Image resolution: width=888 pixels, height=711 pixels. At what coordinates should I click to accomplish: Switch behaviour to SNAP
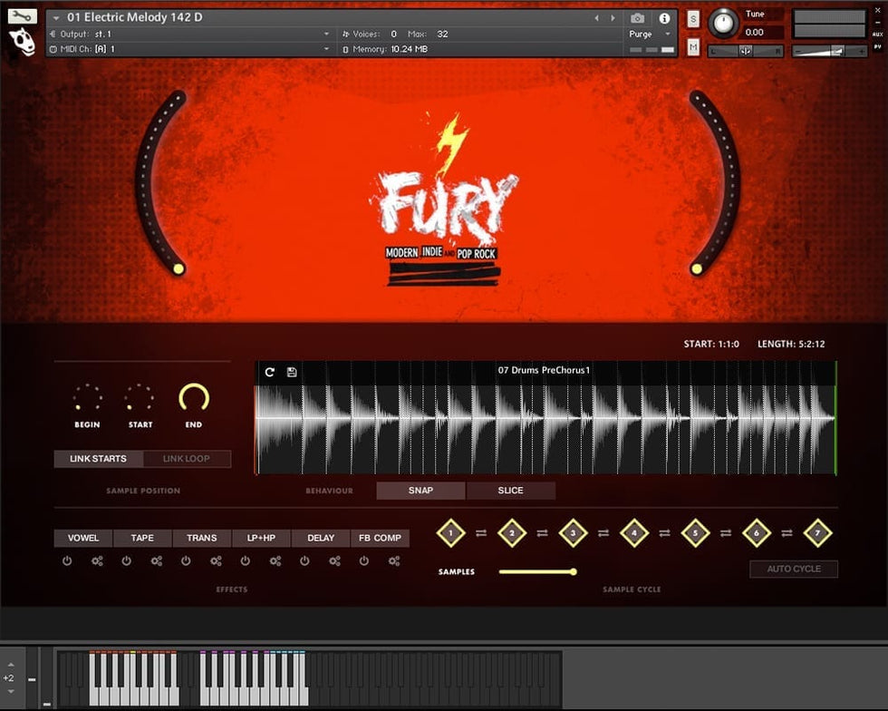click(x=420, y=491)
